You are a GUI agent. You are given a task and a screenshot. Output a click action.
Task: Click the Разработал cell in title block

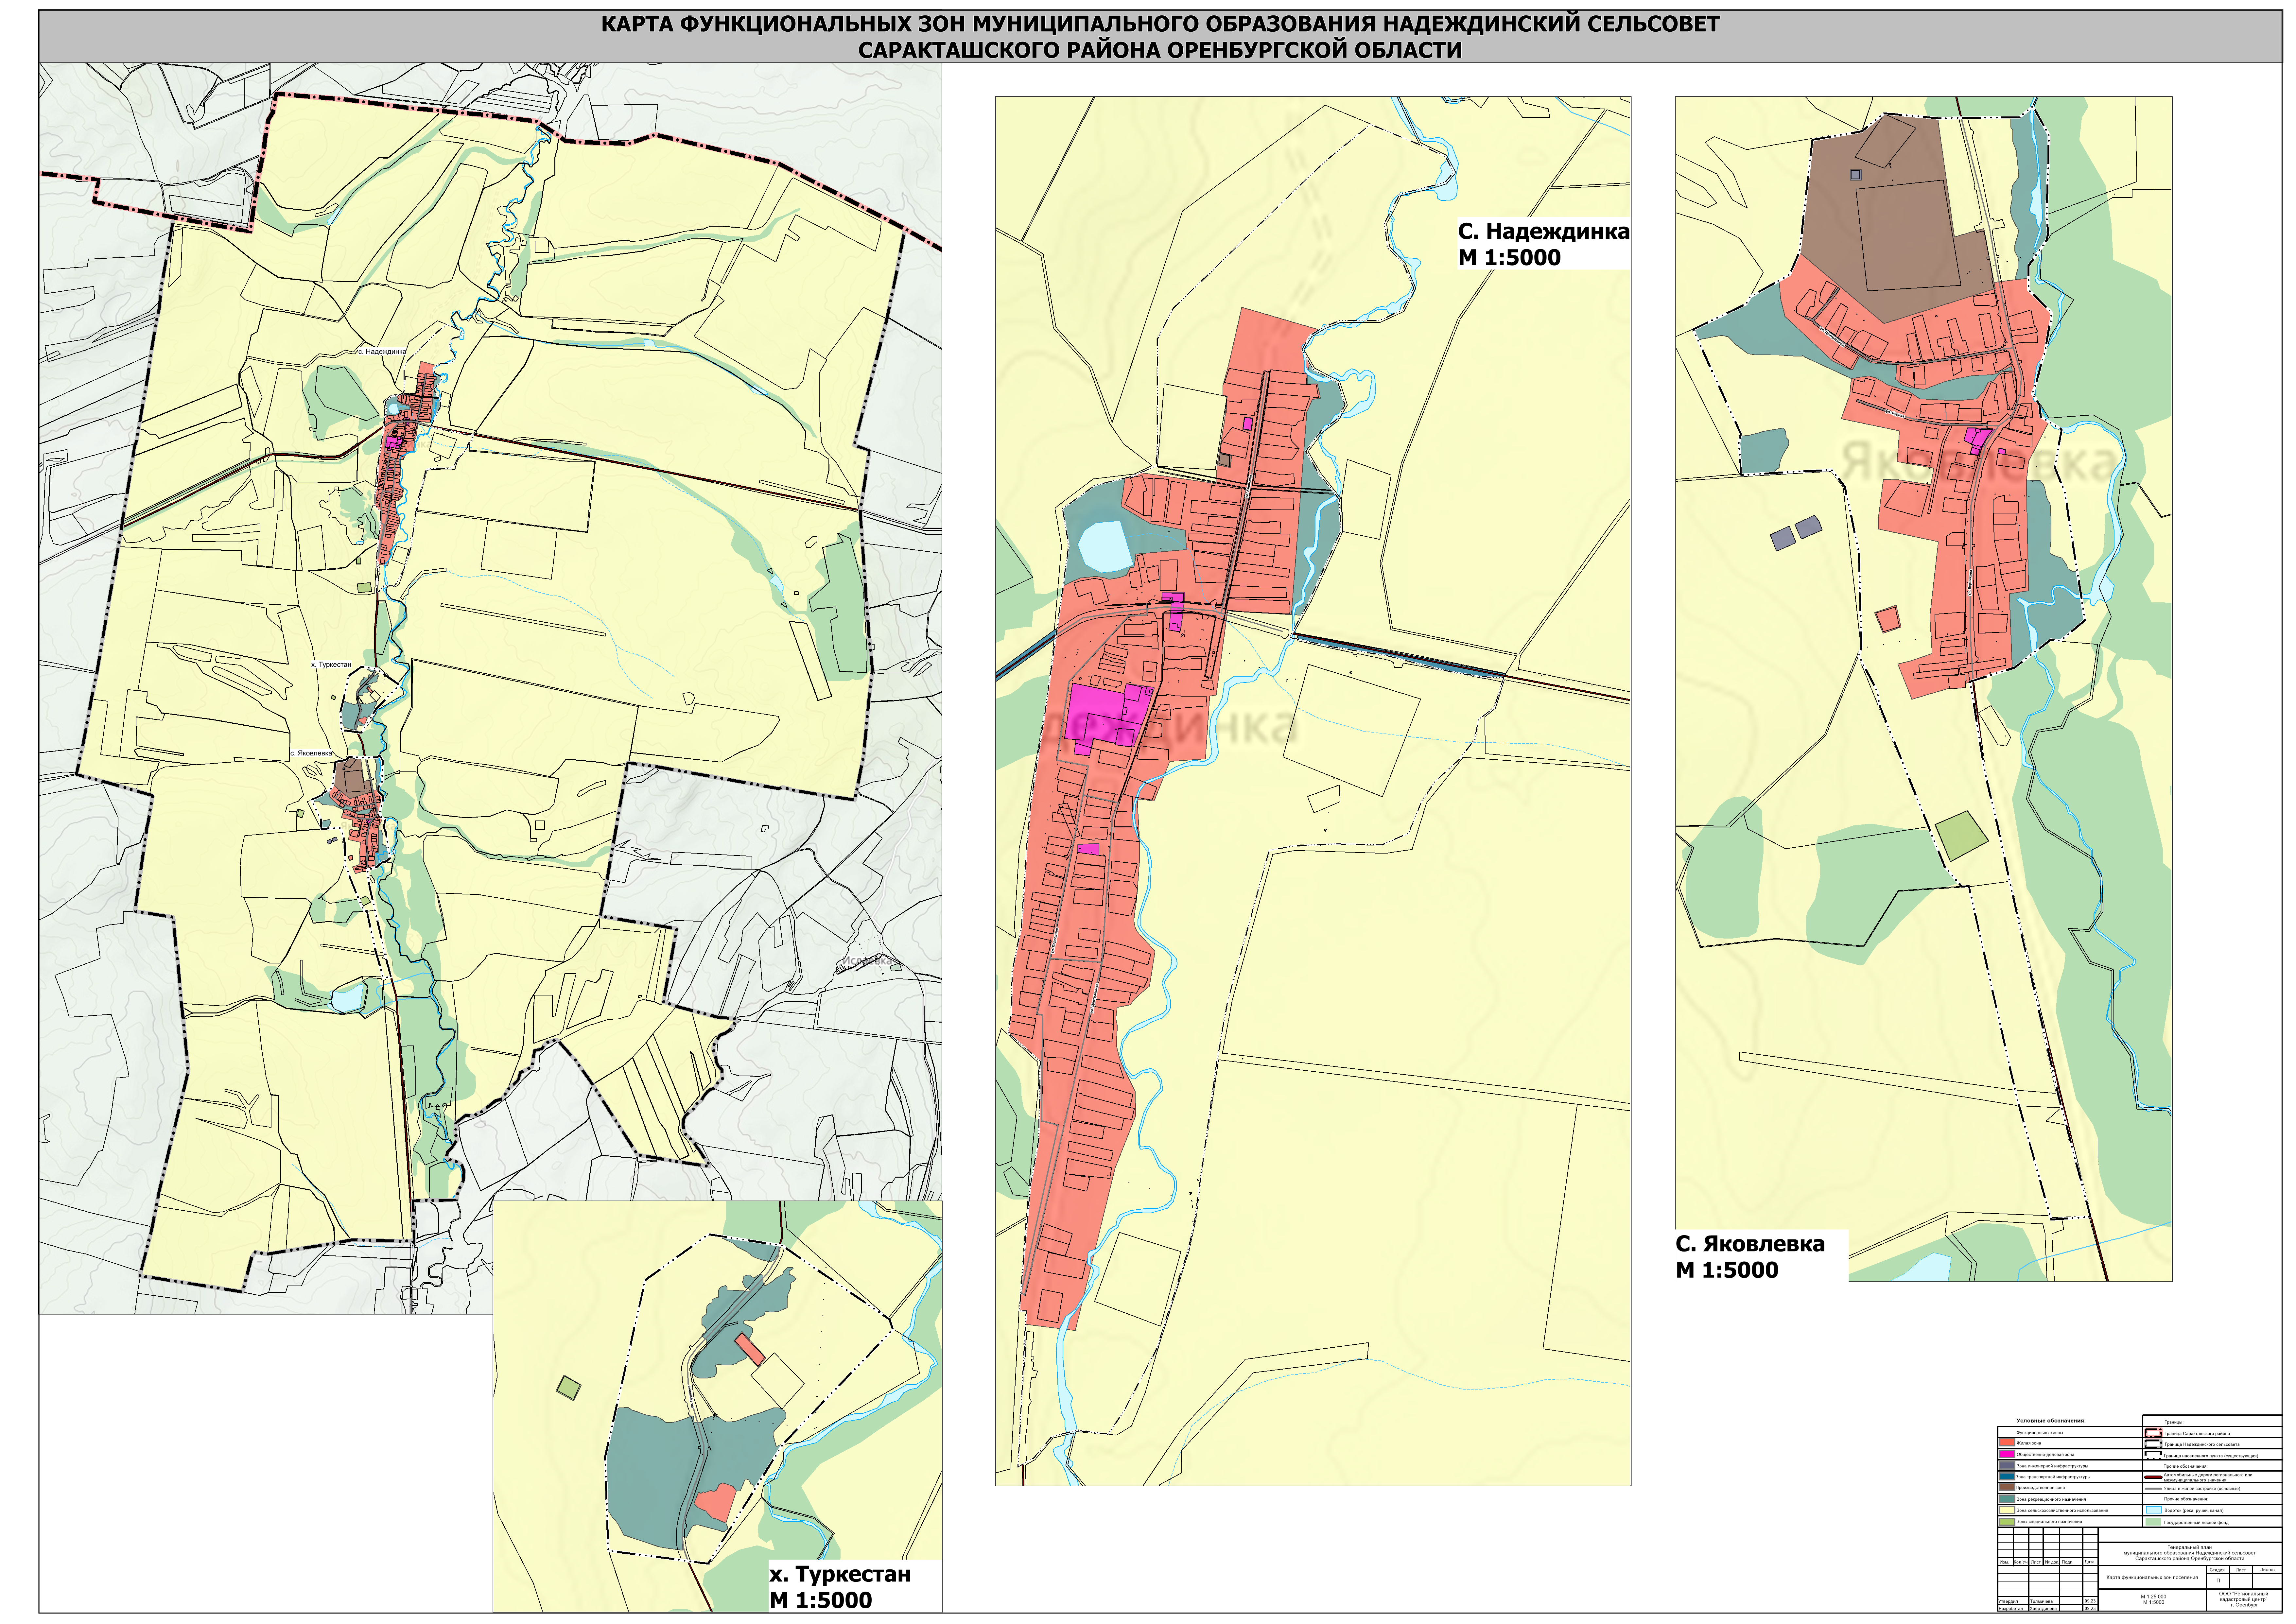pos(2013,1608)
